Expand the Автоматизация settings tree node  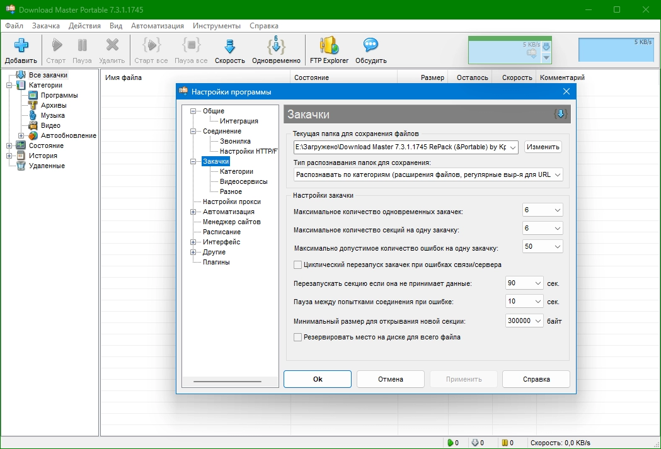tap(193, 212)
